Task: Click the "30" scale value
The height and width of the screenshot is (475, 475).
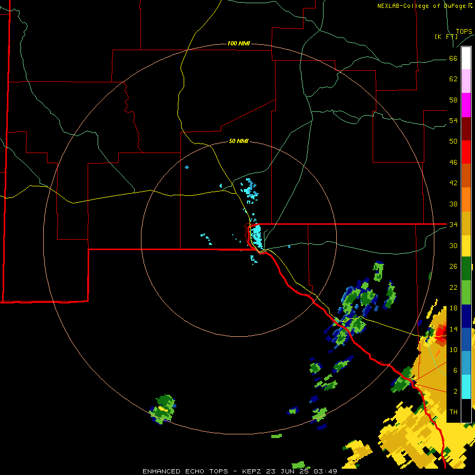Action: [x=453, y=245]
